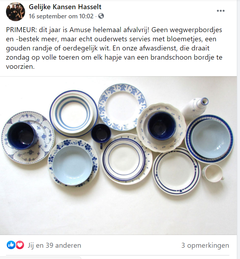
Task: Click the blue thumbs-up reaction icon
Action: pyautogui.click(x=11, y=245)
